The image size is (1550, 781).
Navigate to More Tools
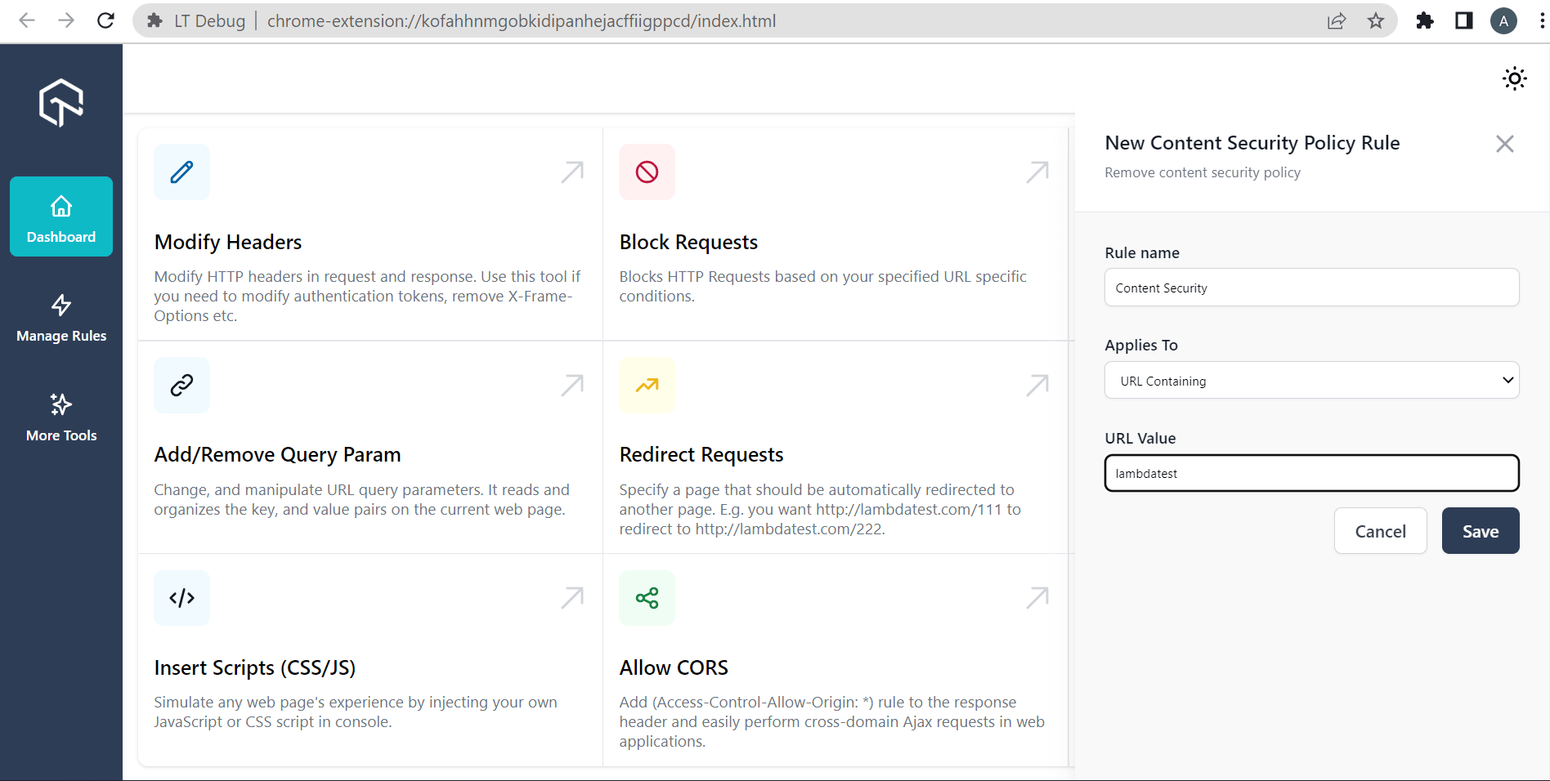pyautogui.click(x=60, y=418)
